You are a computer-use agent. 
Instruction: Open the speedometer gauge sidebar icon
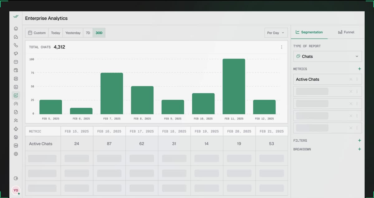pyautogui.click(x=16, y=104)
